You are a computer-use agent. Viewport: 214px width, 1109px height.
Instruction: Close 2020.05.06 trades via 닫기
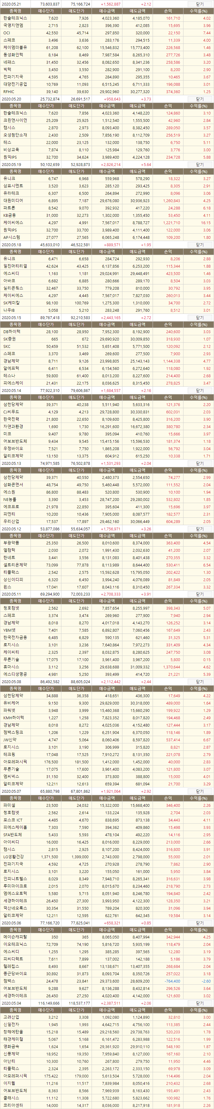coord(199,923)
